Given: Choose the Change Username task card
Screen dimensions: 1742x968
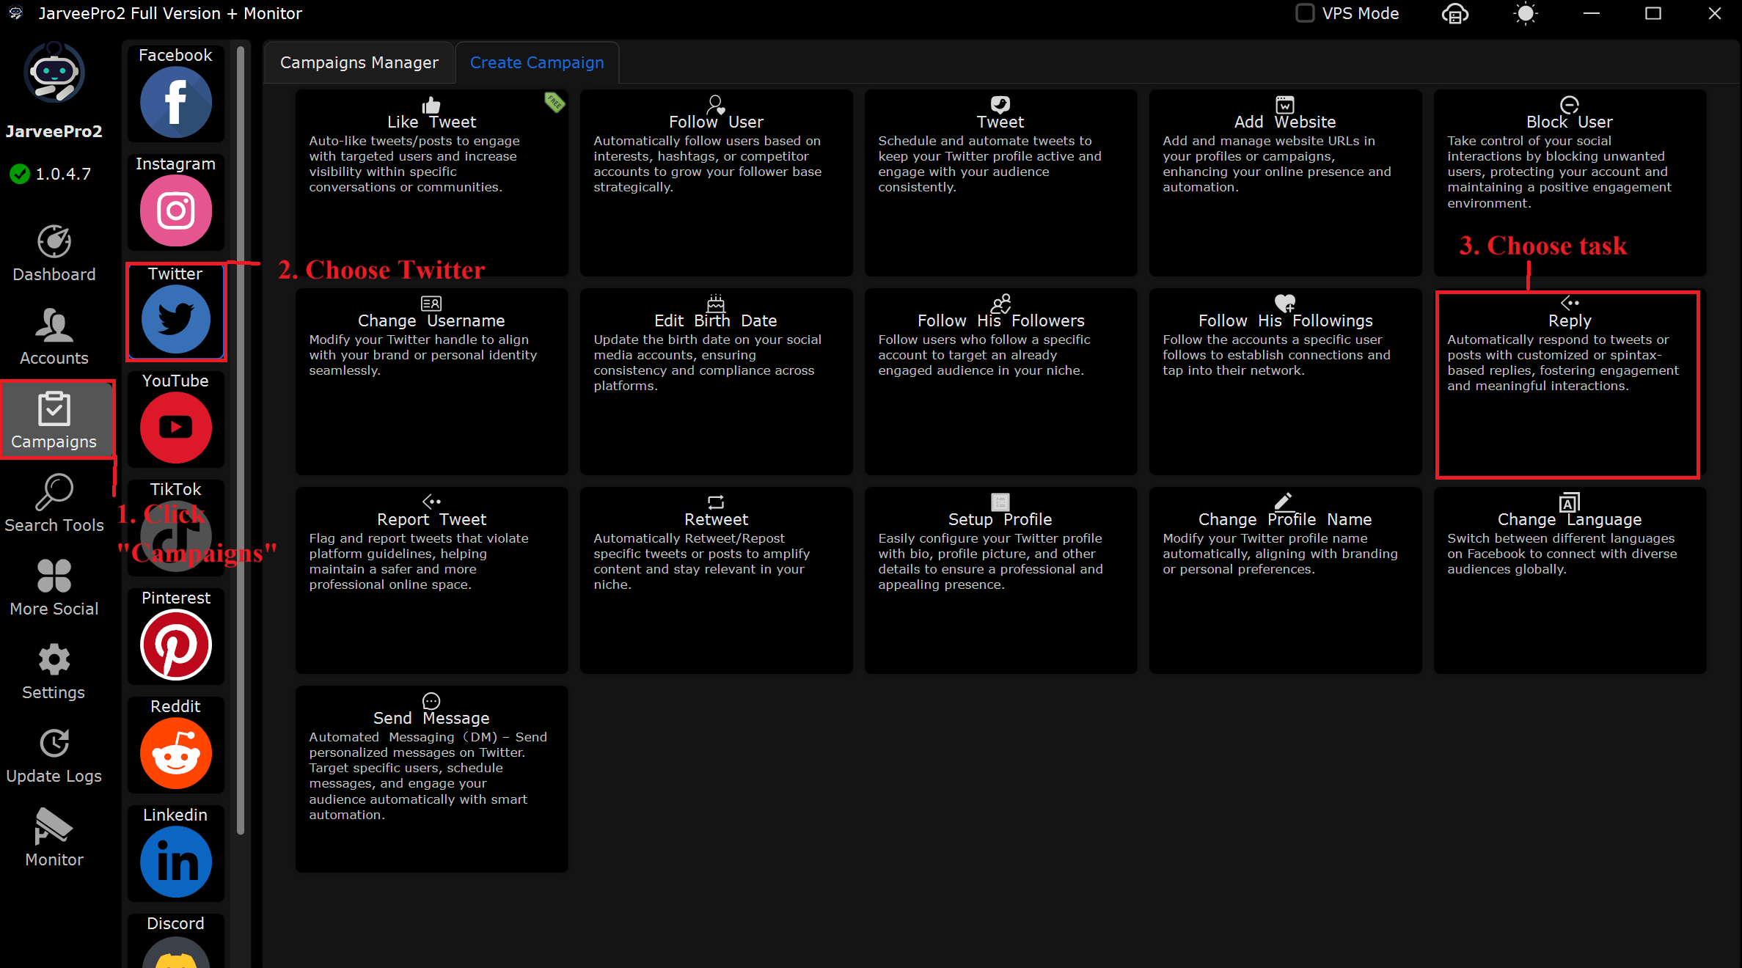Looking at the screenshot, I should 431,381.
